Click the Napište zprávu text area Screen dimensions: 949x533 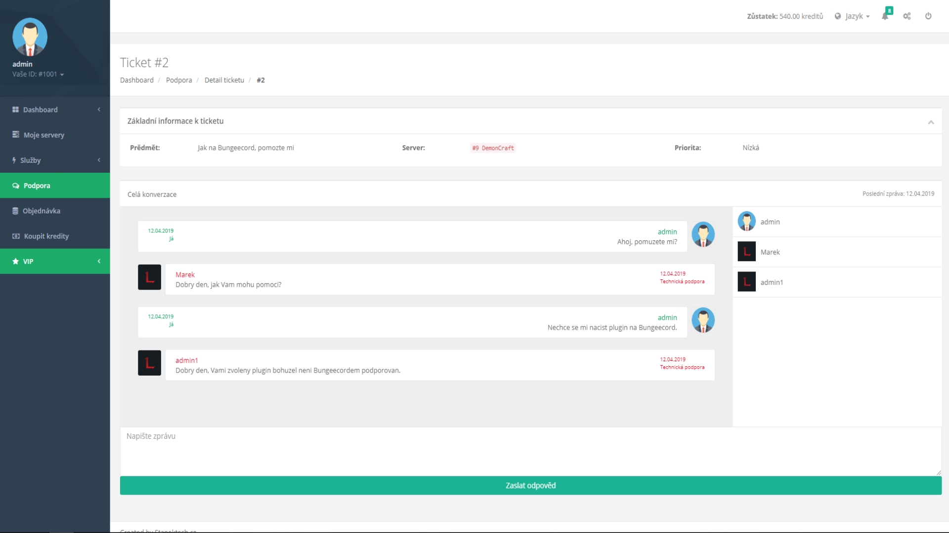(530, 451)
